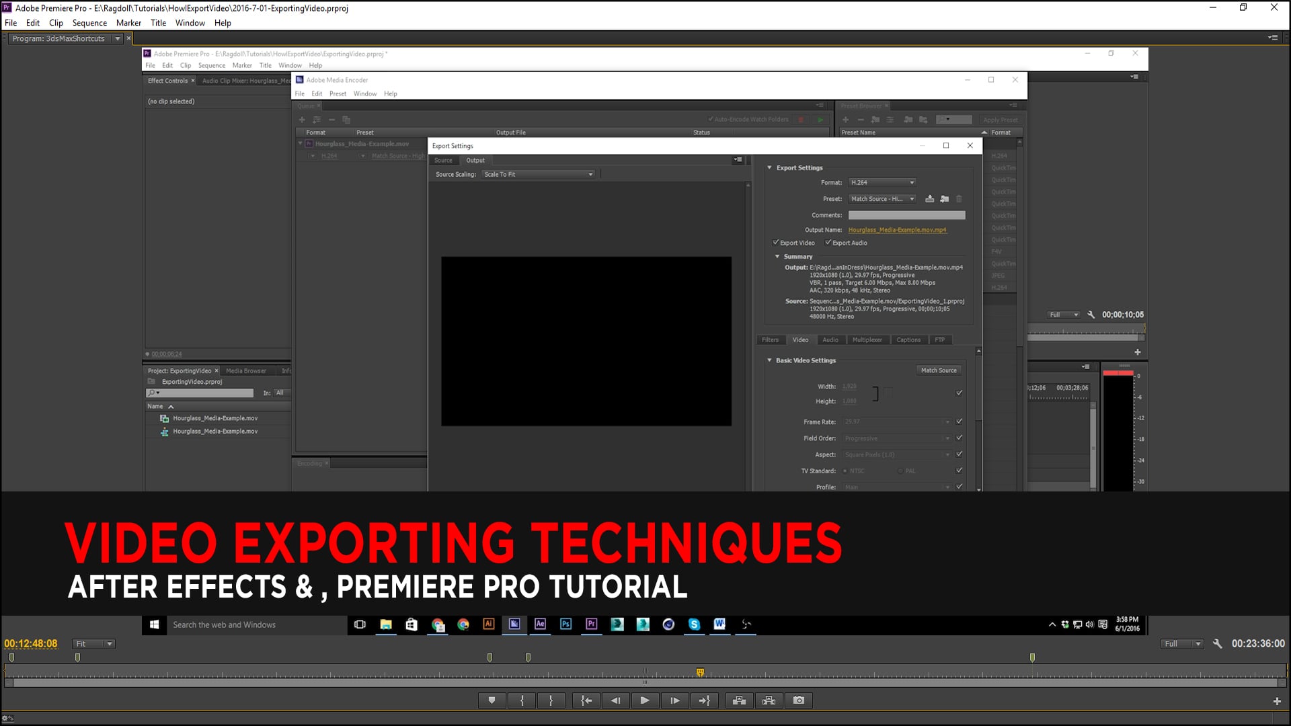
Task: Open the Format dropdown showing H.264
Action: pyautogui.click(x=882, y=182)
